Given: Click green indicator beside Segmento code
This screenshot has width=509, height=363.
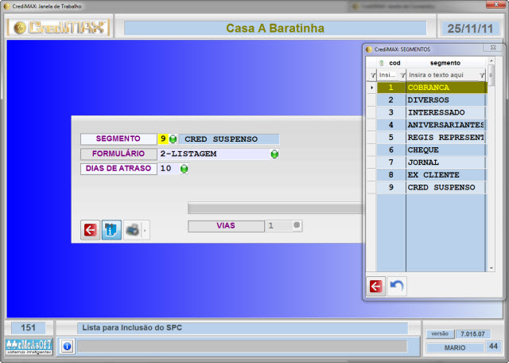Looking at the screenshot, I should pyautogui.click(x=173, y=139).
